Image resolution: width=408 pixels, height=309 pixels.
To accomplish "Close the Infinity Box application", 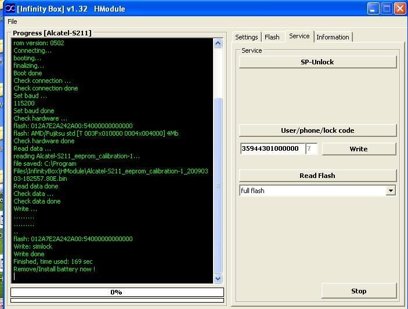I will [400, 9].
